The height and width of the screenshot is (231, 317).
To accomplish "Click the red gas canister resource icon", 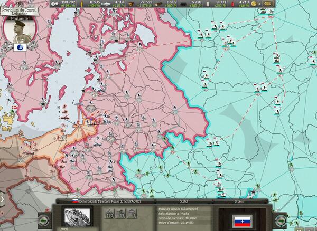I will point(232,4).
